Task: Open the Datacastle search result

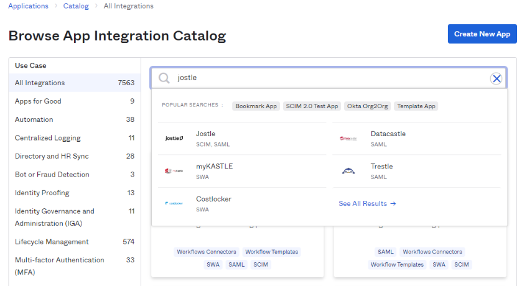Action: point(417,139)
